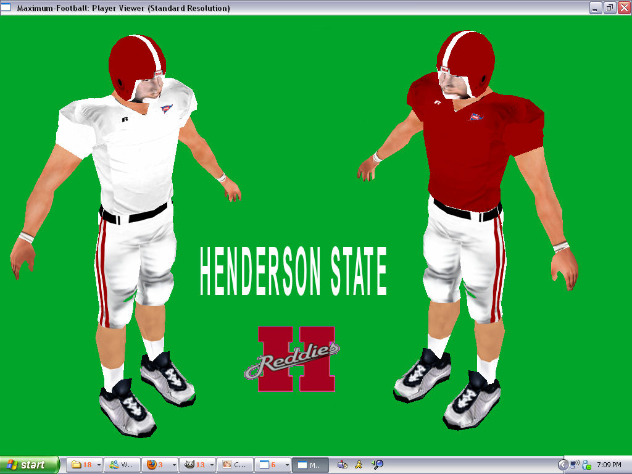The width and height of the screenshot is (632, 474).
Task: Click the window title bar text
Action: (x=123, y=8)
